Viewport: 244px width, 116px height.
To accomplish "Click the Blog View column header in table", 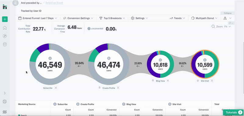I will tap(129, 104).
